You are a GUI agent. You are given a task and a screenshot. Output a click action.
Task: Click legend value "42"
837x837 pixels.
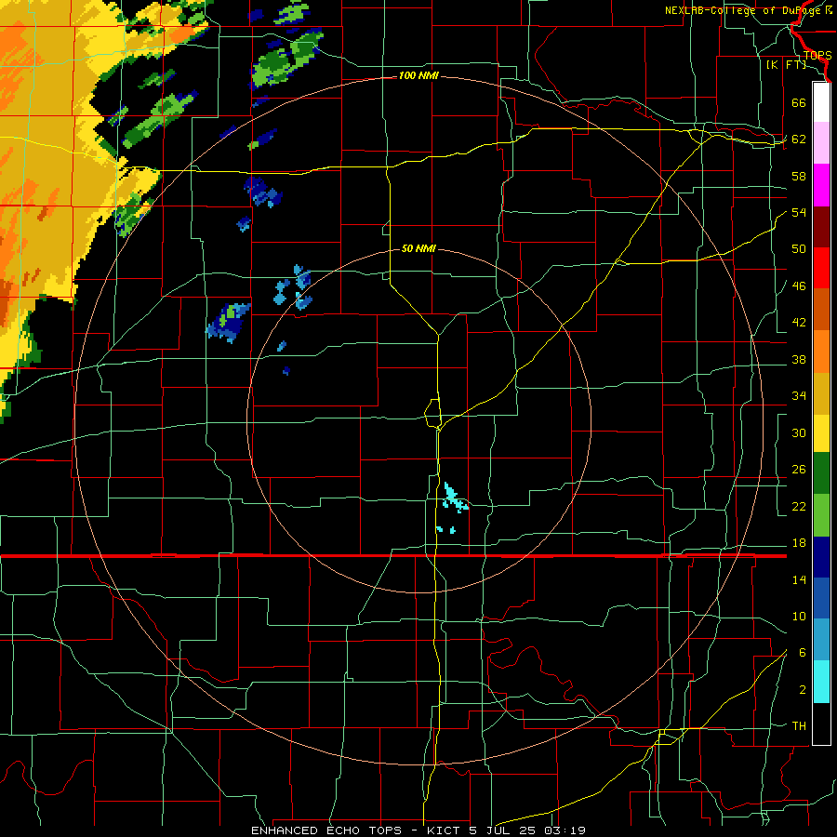tap(799, 323)
